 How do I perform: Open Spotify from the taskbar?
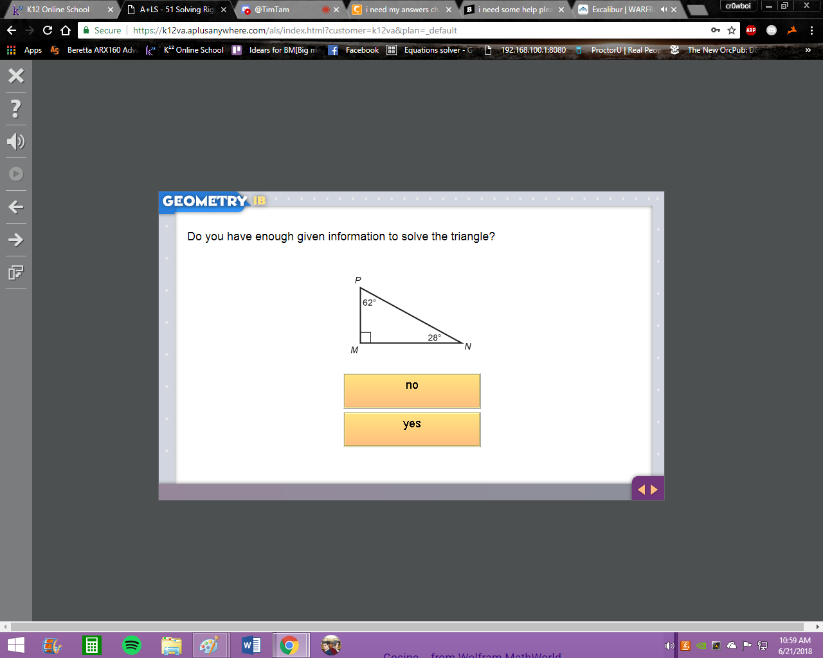click(132, 645)
